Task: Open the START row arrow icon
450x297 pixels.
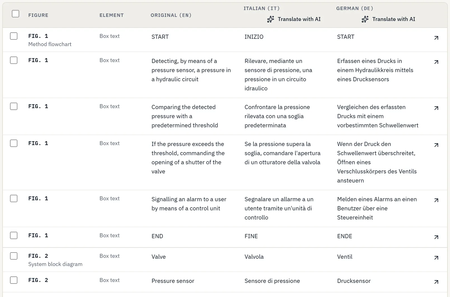Action: pos(436,38)
